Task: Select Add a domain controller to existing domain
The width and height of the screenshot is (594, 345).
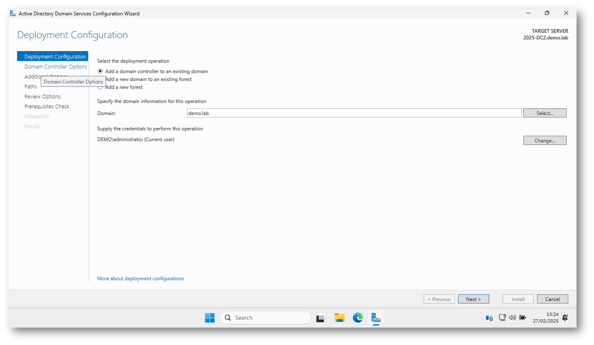Action: [x=152, y=71]
